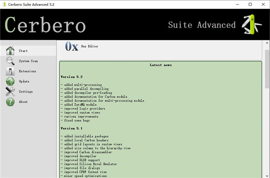Click the About question mark icon
Screen dimensions: 270x178
click(10, 102)
